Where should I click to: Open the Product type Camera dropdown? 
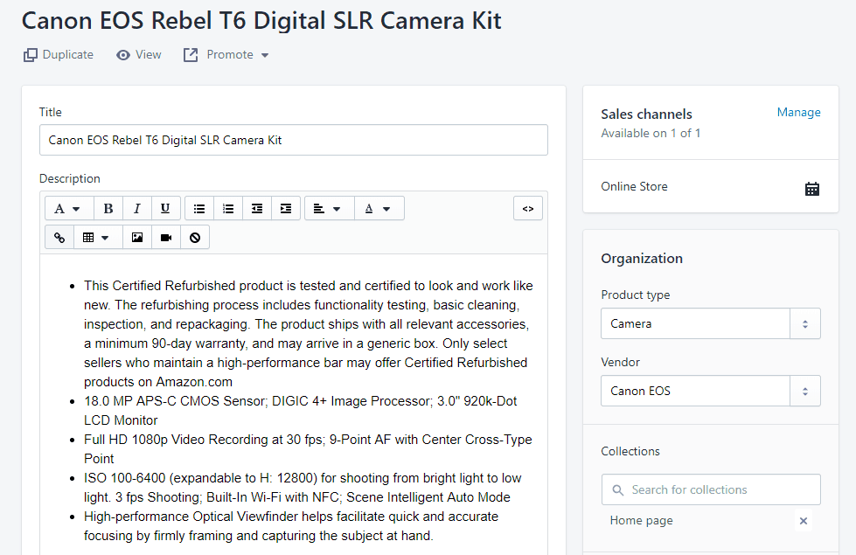click(711, 323)
